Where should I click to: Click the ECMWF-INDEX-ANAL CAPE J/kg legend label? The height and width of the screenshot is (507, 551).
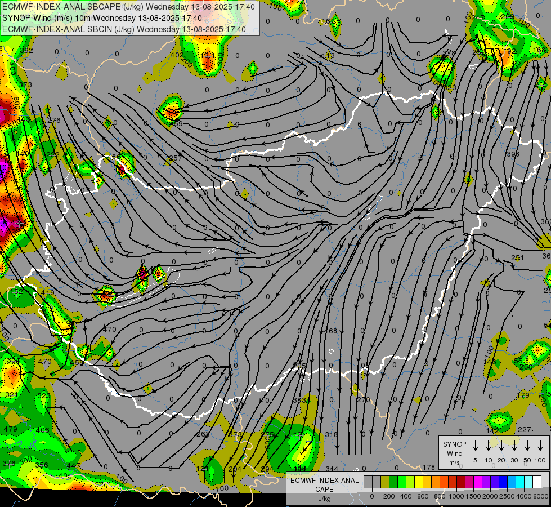point(324,489)
